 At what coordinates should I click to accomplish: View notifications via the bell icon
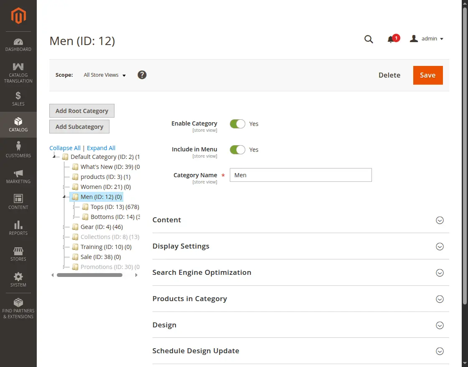pos(392,38)
